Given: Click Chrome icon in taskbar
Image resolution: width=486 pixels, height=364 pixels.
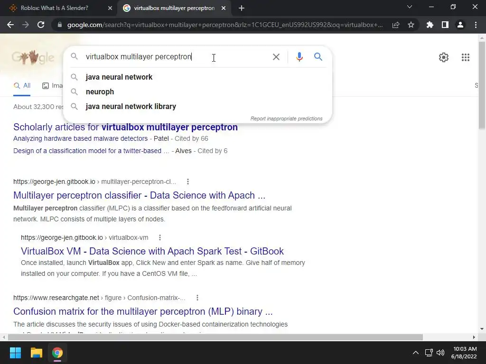Looking at the screenshot, I should [x=57, y=353].
